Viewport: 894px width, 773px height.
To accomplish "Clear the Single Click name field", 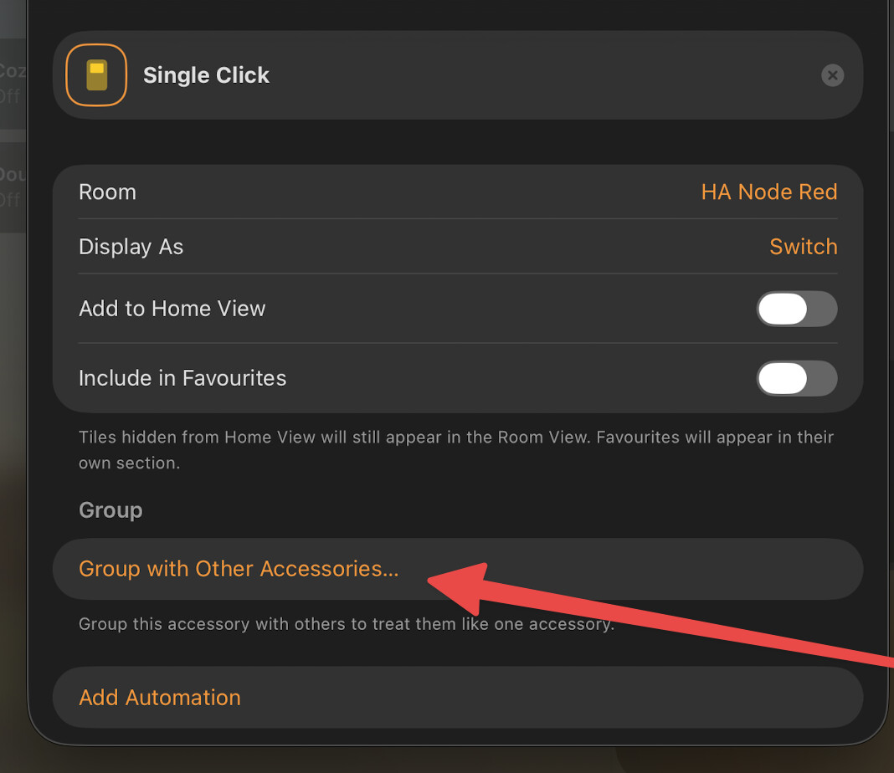I will click(x=832, y=75).
